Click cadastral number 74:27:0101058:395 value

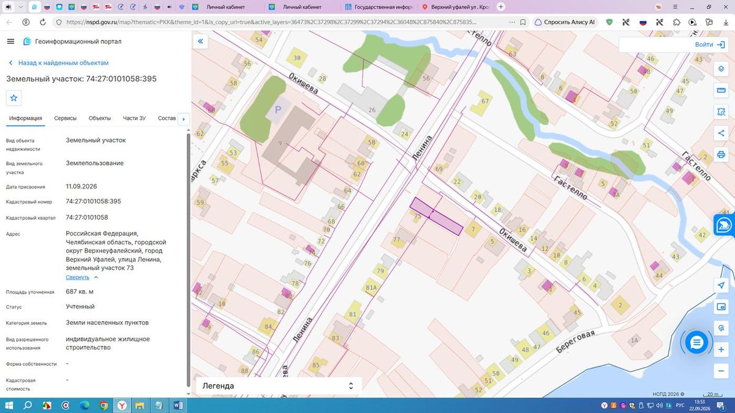[93, 201]
